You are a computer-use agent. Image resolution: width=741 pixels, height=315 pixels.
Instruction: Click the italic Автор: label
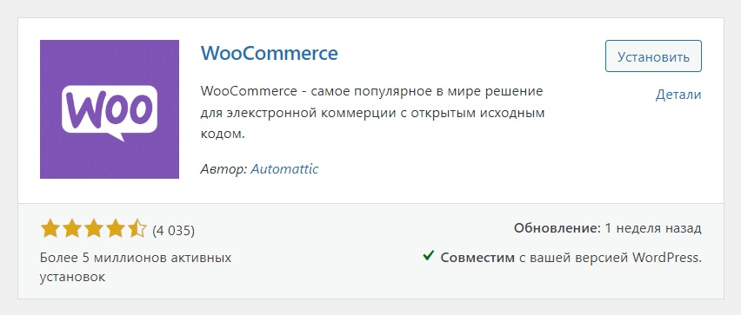coord(223,169)
